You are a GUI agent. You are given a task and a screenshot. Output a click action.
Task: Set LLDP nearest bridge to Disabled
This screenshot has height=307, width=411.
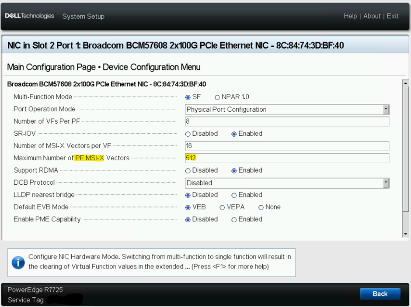188,195
